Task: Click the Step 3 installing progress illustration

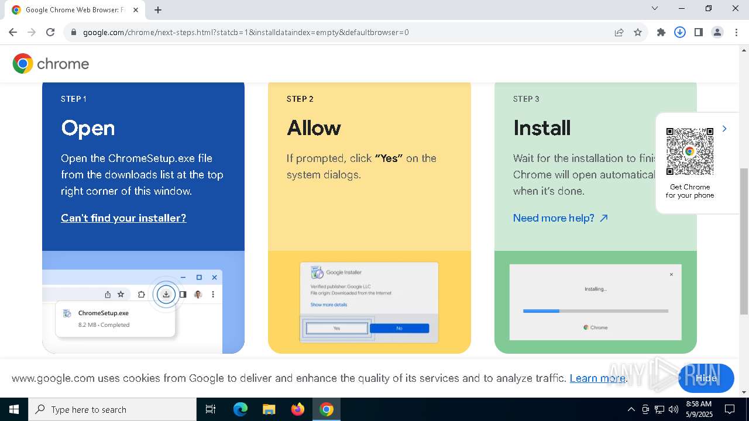Action: point(596,302)
